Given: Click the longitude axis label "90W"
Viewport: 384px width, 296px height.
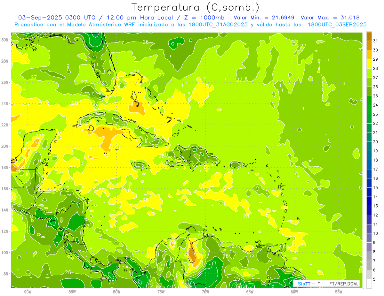Looking at the screenshot, I should (x=28, y=292).
